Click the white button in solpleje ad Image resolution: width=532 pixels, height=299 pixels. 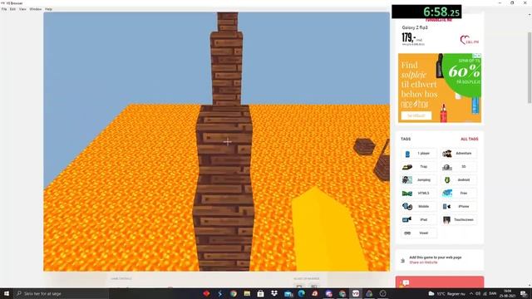416,115
